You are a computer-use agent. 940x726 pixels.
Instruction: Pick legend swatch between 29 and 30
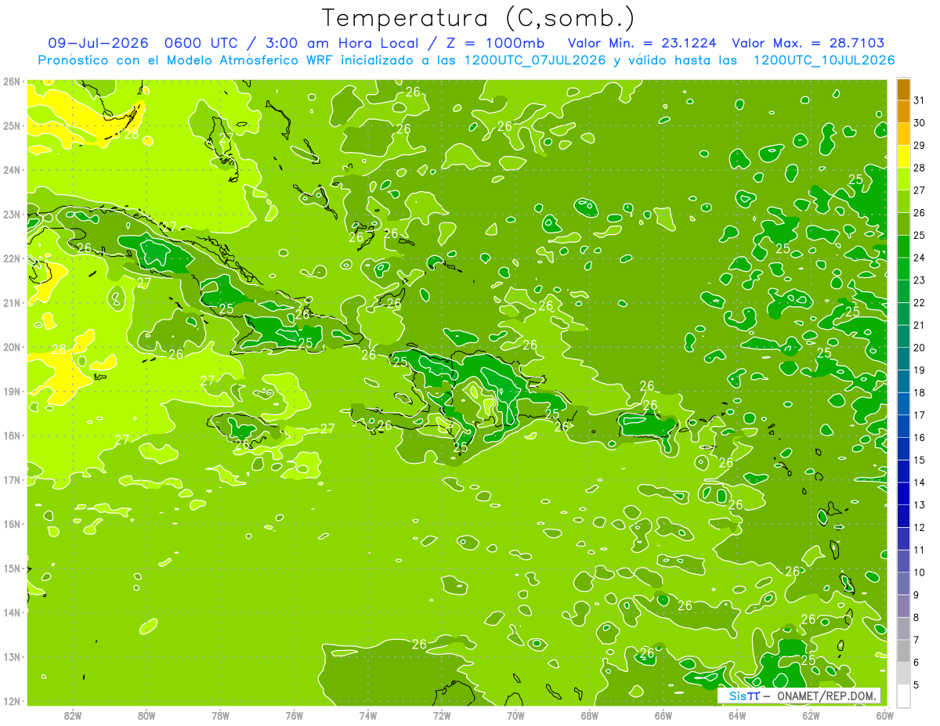tap(903, 134)
